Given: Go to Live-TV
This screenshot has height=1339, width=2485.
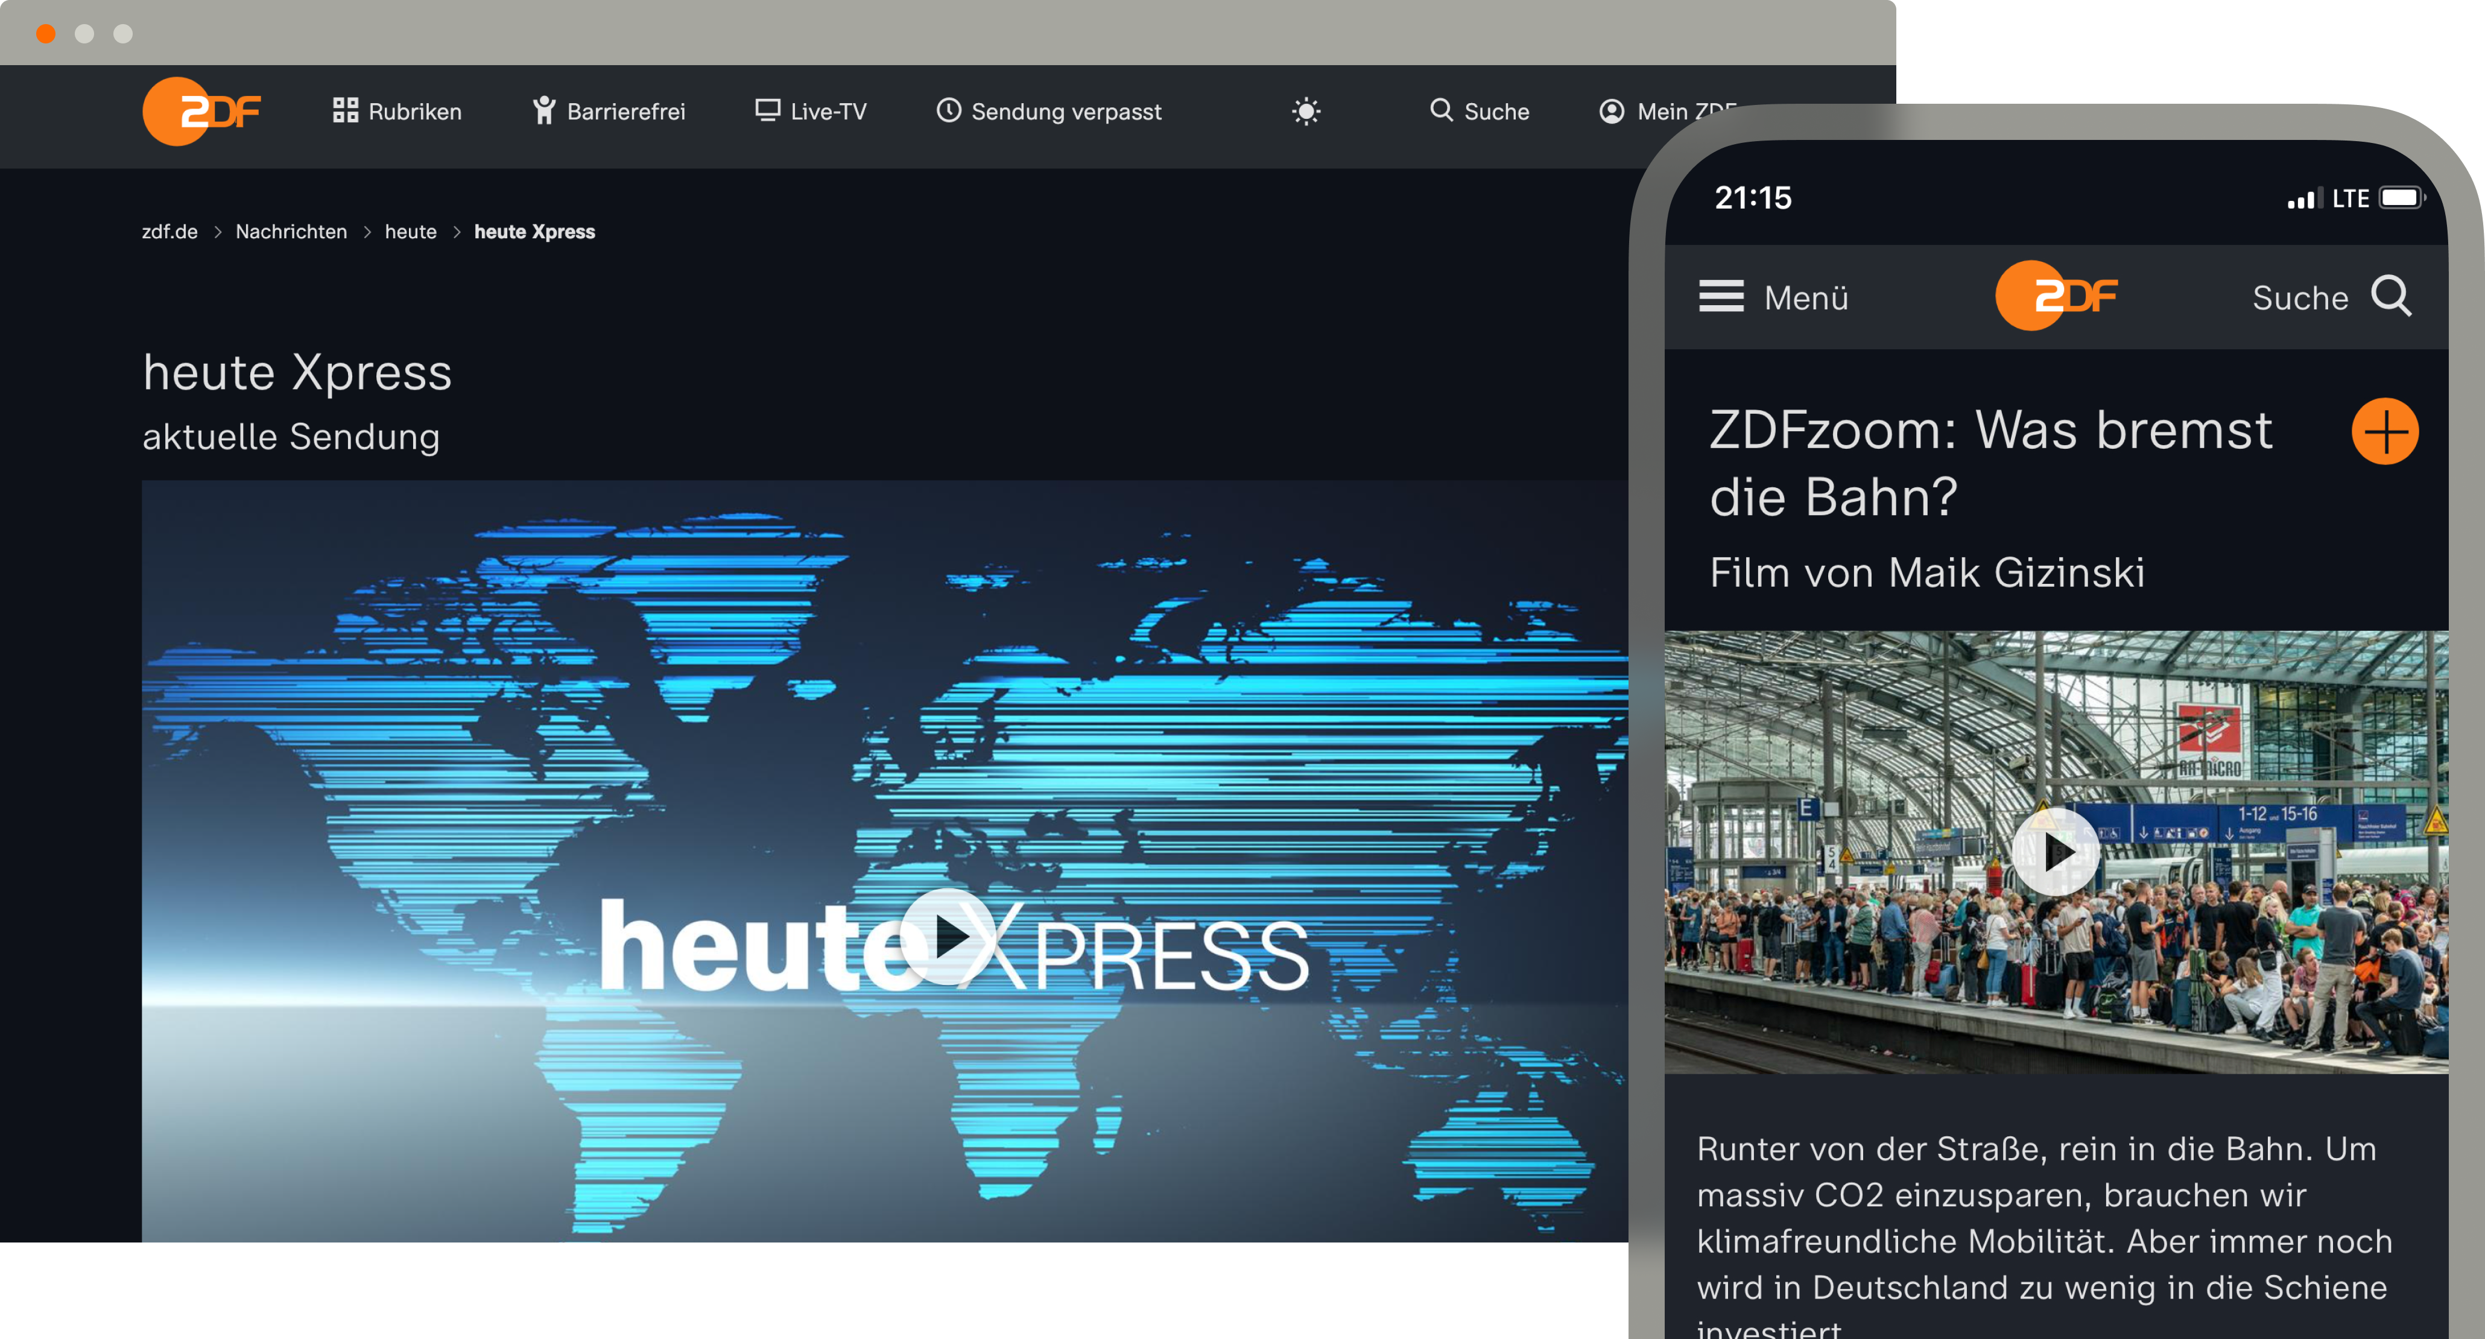Looking at the screenshot, I should pos(810,111).
